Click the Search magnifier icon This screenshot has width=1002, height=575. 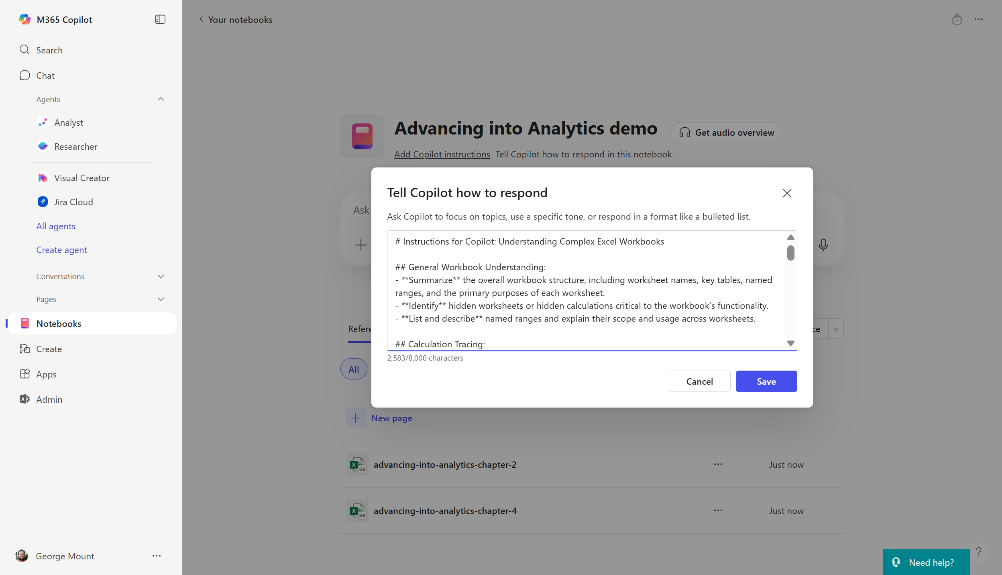(x=24, y=50)
